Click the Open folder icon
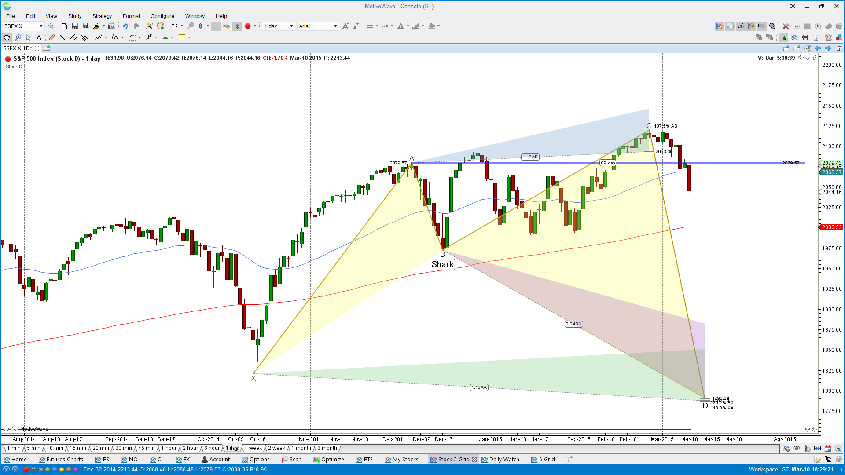This screenshot has height=475, width=845. pyautogui.click(x=96, y=26)
